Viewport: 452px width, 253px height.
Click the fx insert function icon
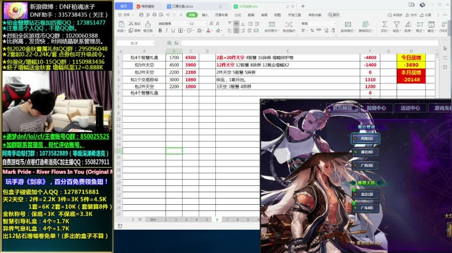[x=176, y=43]
